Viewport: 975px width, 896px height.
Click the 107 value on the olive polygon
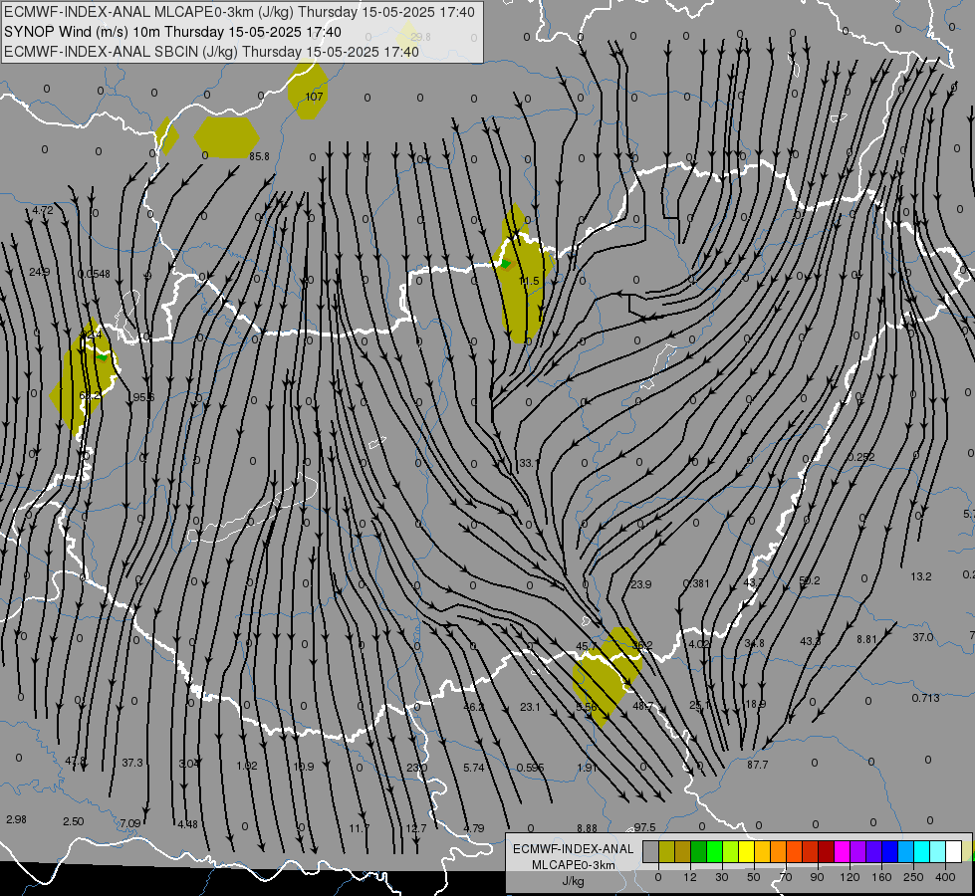(314, 97)
